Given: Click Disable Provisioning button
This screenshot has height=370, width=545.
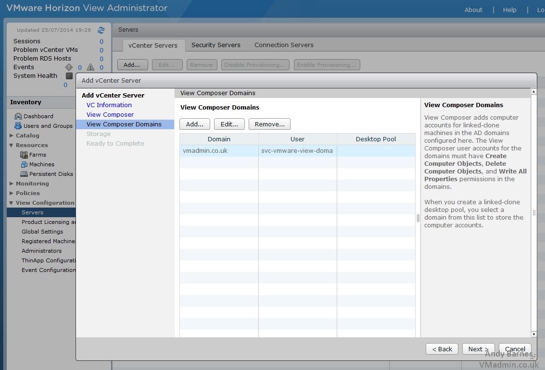Looking at the screenshot, I should click(255, 65).
